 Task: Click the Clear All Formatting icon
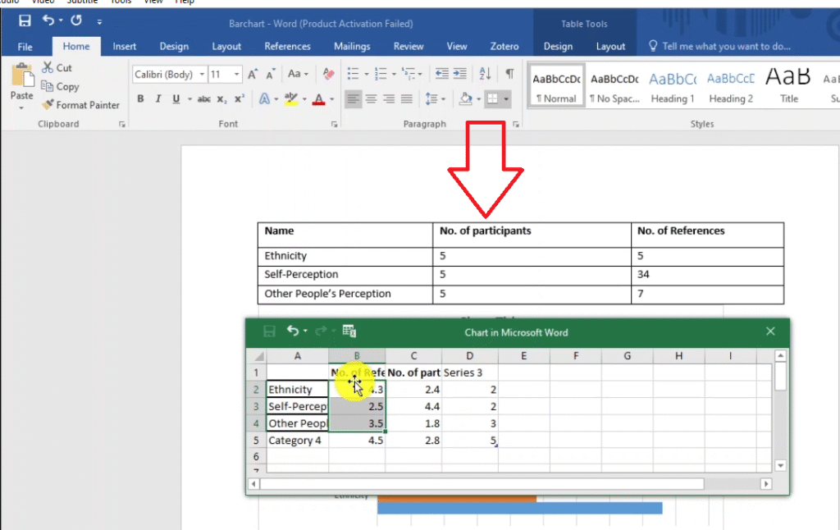328,74
